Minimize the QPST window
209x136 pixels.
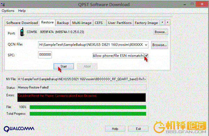click(185, 4)
